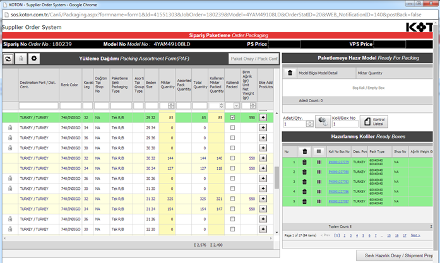Click PAF table scroll down arrow
440x263 pixels.
(276, 233)
